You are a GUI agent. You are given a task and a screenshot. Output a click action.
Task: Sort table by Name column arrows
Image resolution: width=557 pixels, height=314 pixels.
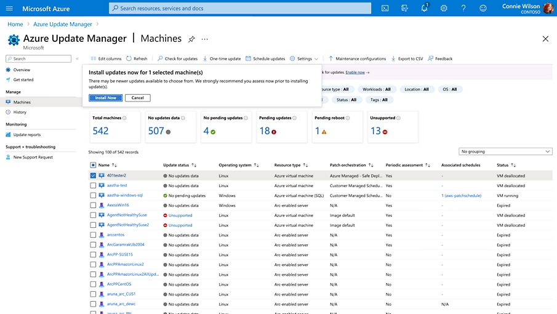click(114, 165)
